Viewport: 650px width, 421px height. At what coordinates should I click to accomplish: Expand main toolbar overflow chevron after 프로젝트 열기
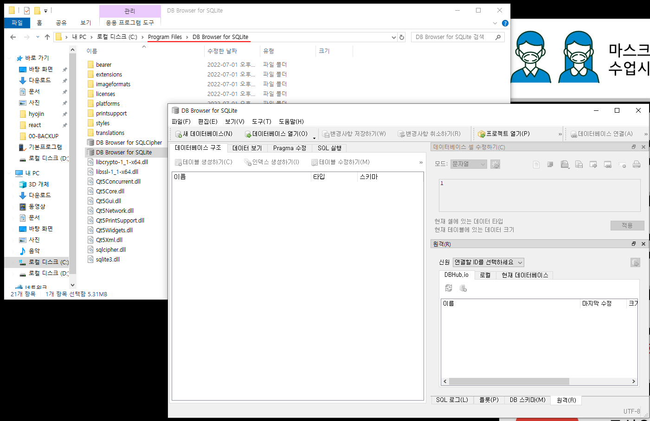click(x=560, y=134)
